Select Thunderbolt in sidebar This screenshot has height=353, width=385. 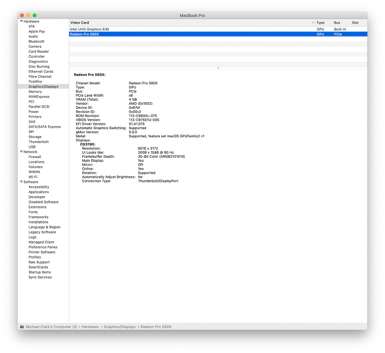[x=39, y=142]
